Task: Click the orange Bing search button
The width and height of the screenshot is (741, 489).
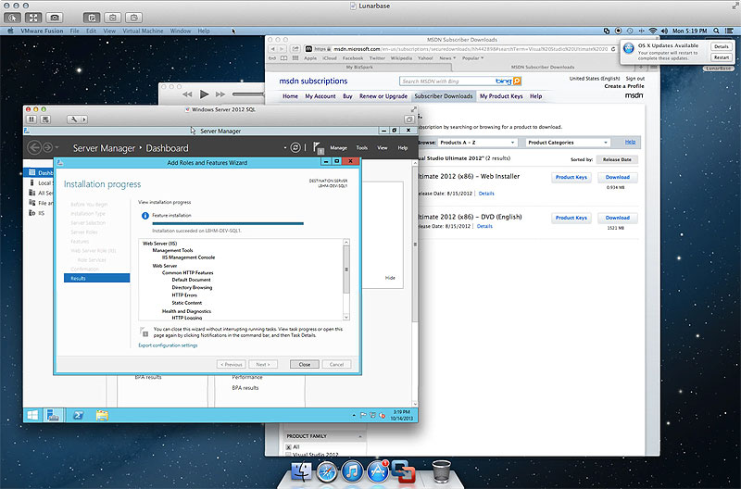Action: tap(517, 81)
